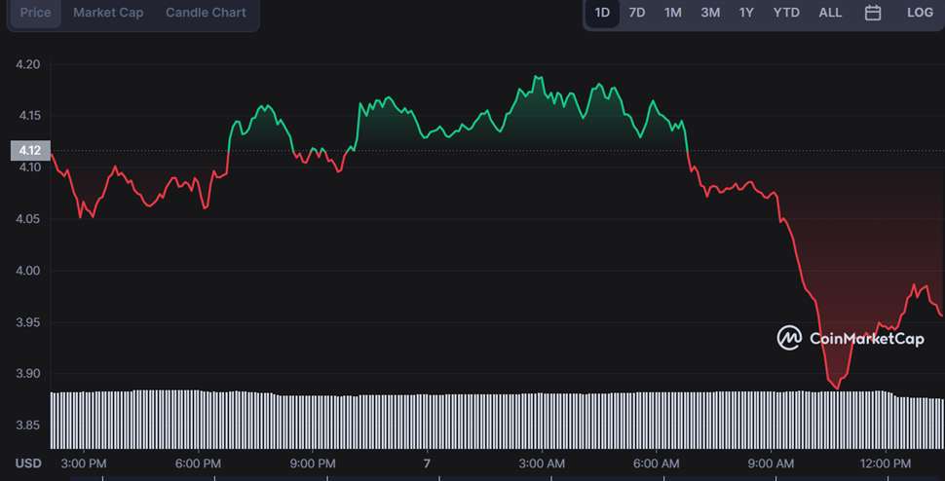Click the chart's lowest point near 3.89
This screenshot has width=945, height=481.
click(x=836, y=388)
